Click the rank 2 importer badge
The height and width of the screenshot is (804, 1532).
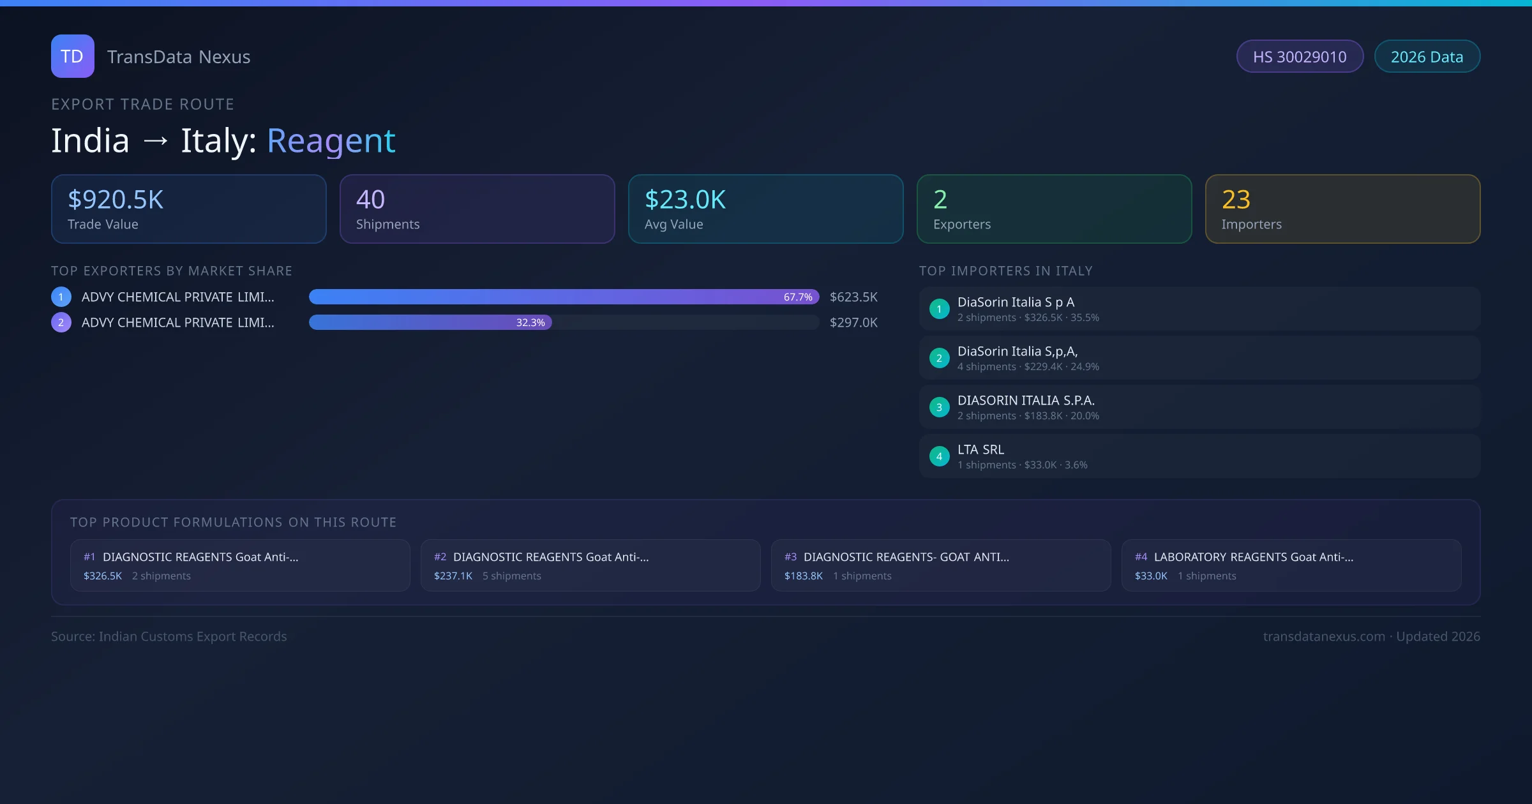(x=939, y=358)
